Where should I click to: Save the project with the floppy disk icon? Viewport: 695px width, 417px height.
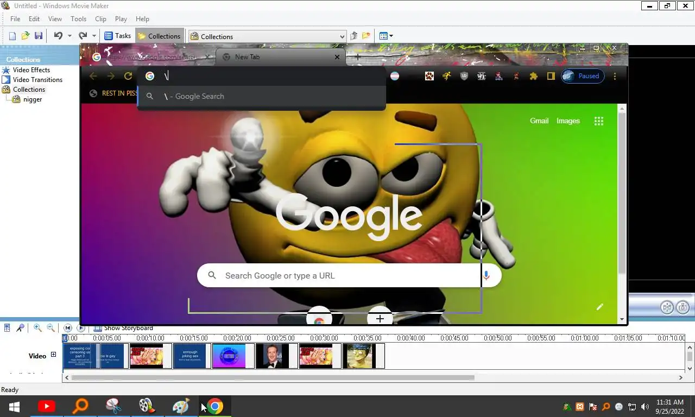click(39, 36)
